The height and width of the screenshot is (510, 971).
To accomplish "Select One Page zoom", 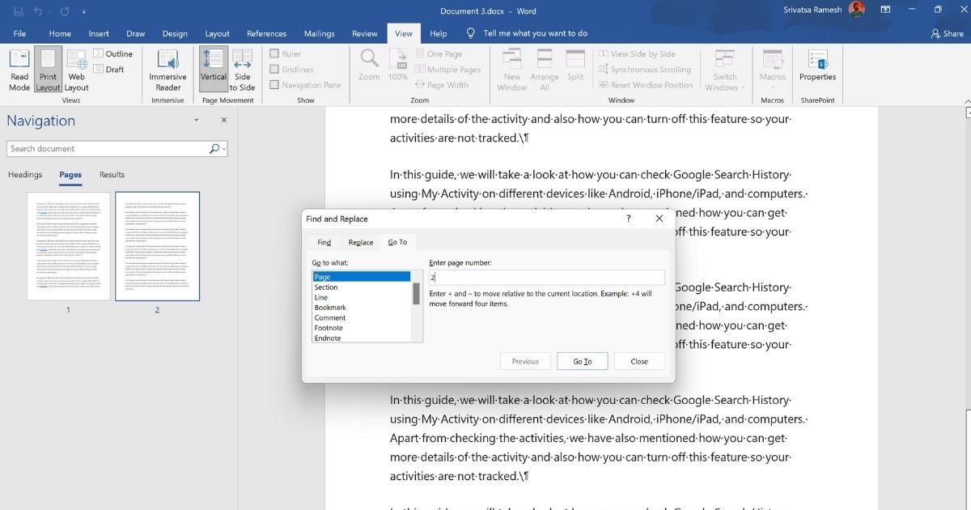I will [439, 54].
